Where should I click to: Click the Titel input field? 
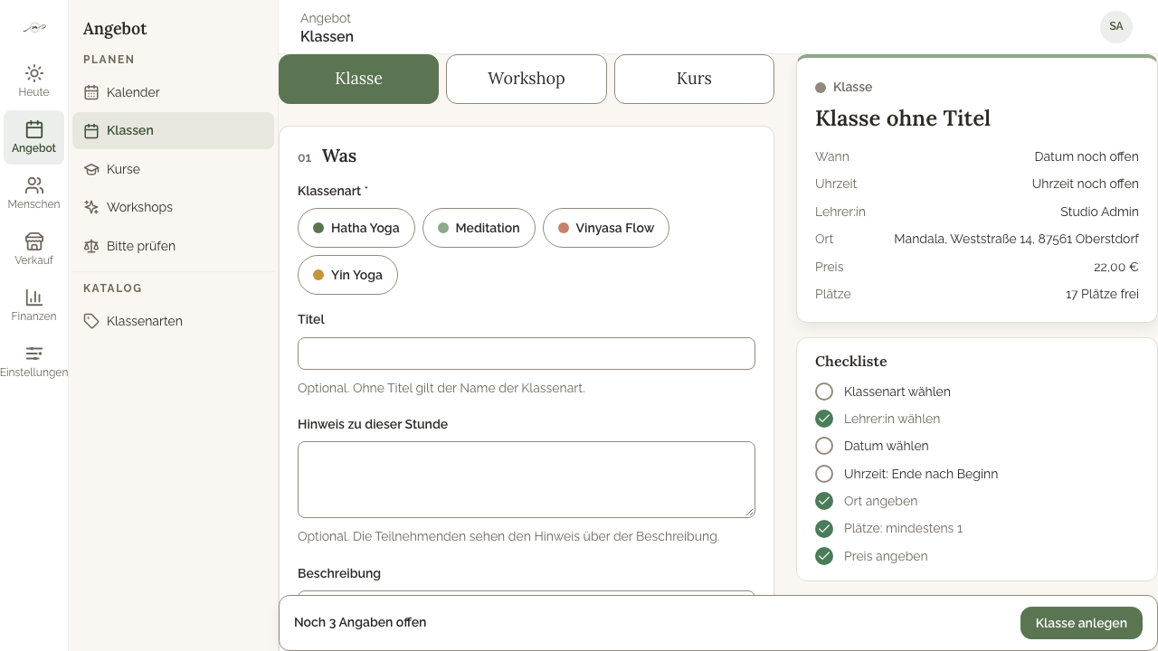click(527, 354)
